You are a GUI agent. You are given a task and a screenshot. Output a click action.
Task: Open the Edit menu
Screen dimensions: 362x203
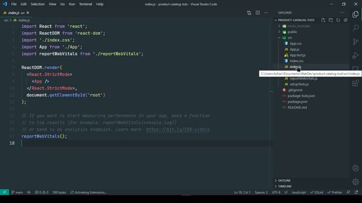tap(24, 4)
